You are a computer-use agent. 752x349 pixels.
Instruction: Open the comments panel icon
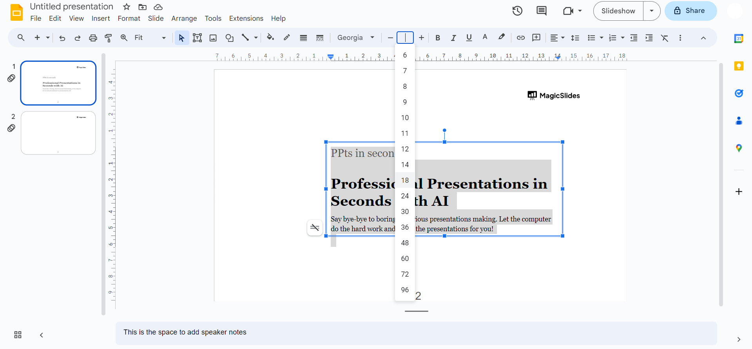(x=541, y=11)
